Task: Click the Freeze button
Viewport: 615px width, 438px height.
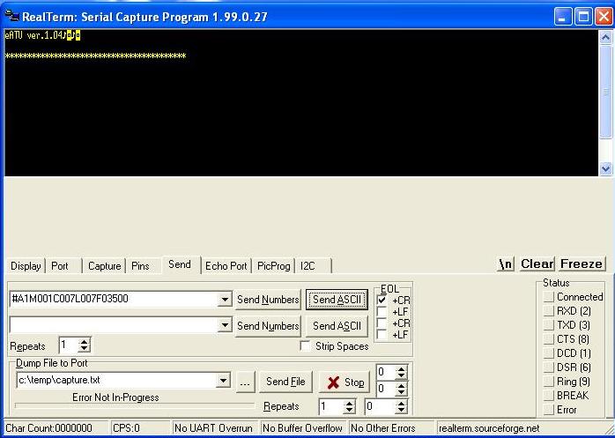Action: (x=582, y=264)
